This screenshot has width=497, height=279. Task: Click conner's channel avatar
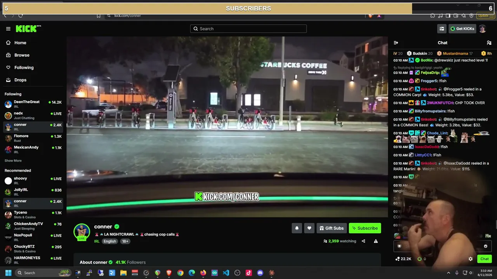pos(82,232)
